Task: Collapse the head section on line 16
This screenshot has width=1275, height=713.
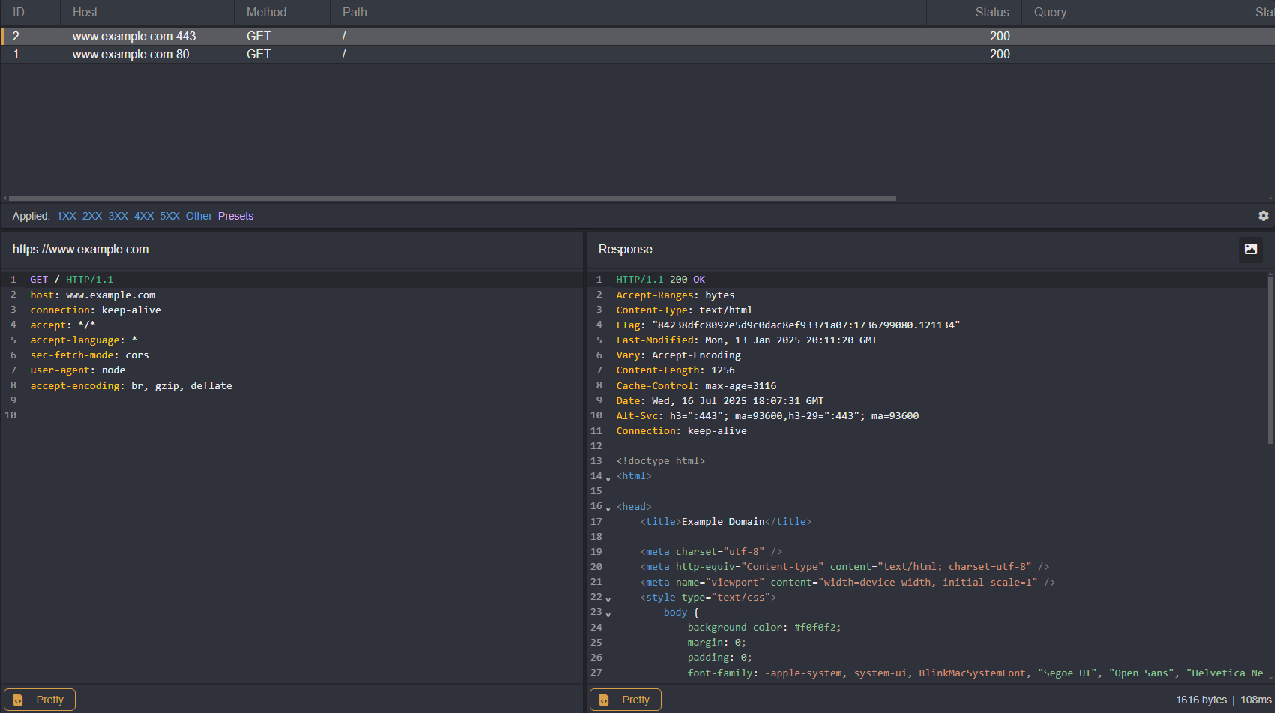Action: 607,508
